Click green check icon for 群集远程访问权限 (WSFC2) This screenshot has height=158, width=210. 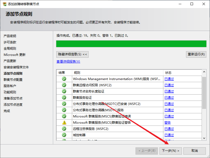pyautogui.click(x=64, y=85)
